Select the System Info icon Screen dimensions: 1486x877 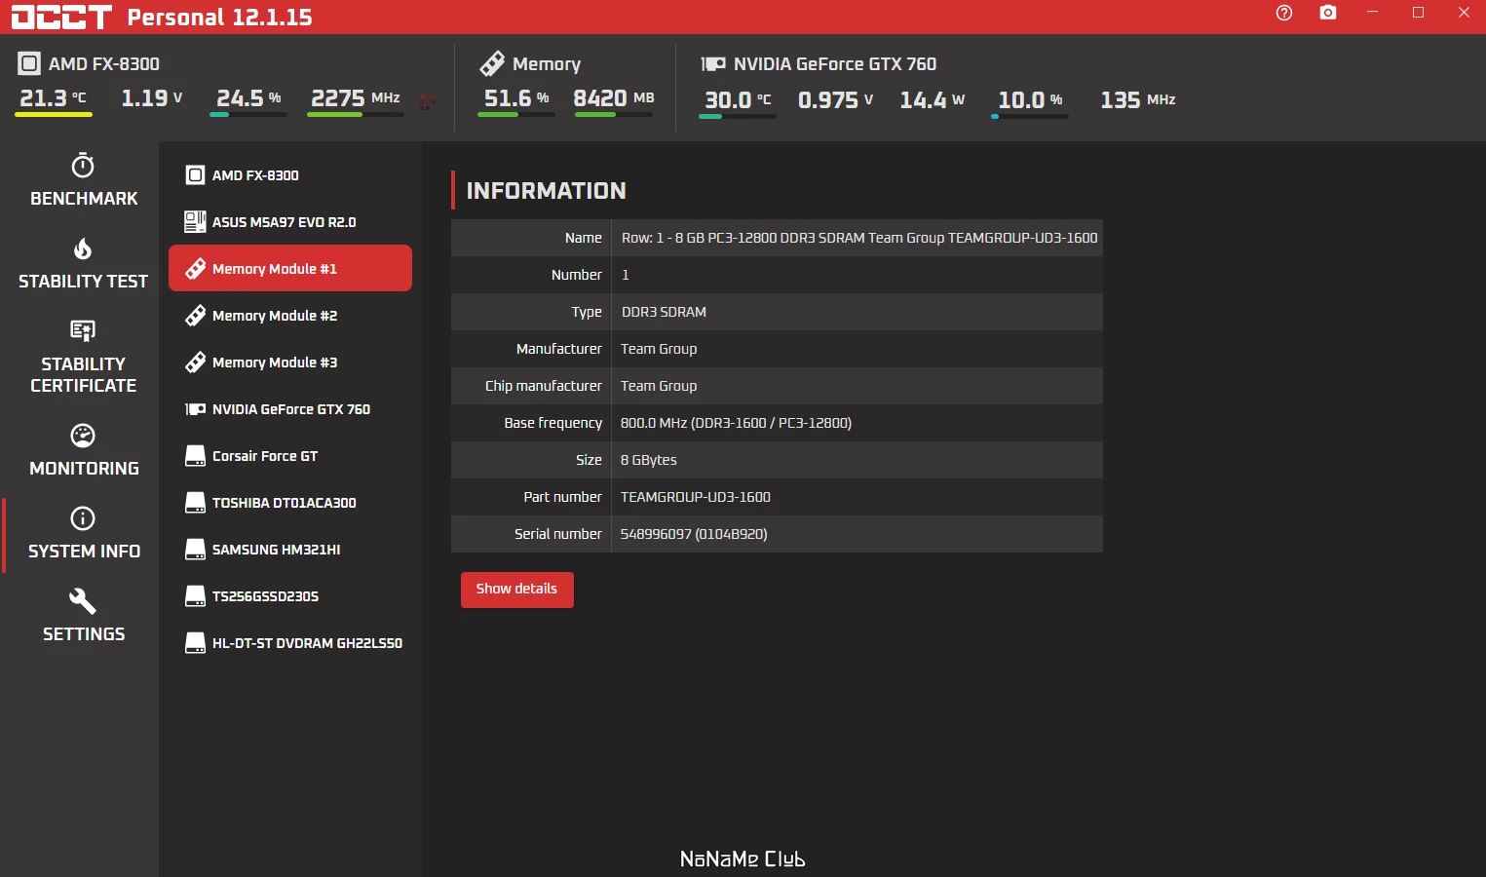point(83,518)
